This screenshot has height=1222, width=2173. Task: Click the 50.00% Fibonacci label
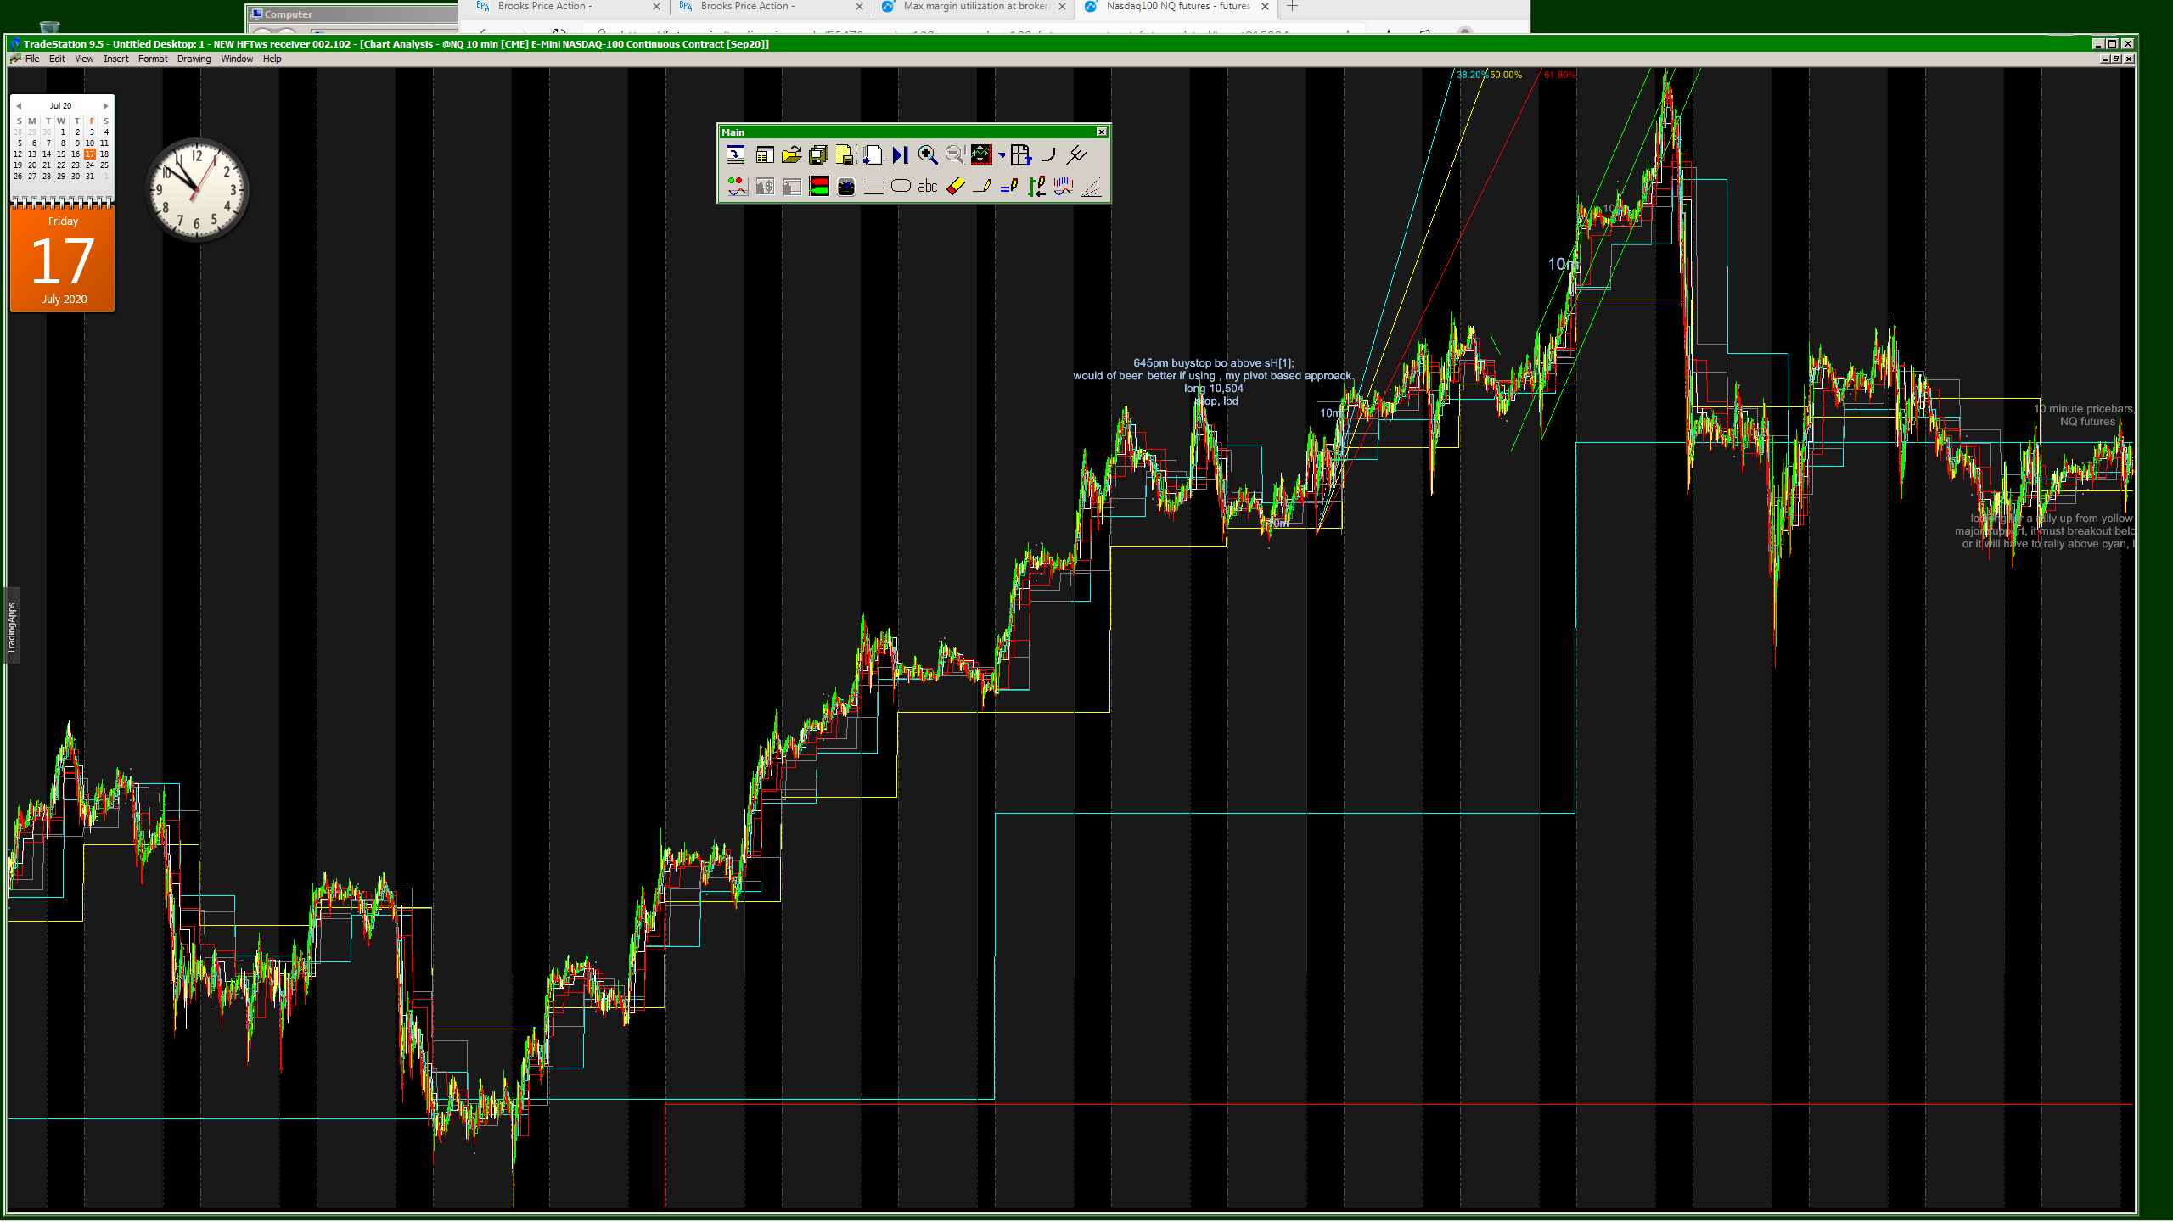coord(1506,75)
